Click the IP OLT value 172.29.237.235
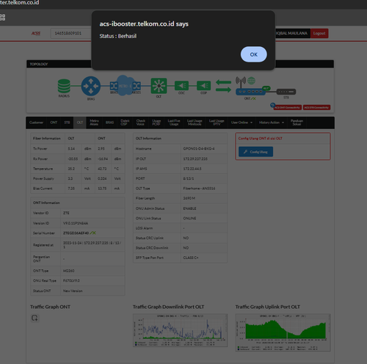The height and width of the screenshot is (364, 367). (195, 159)
